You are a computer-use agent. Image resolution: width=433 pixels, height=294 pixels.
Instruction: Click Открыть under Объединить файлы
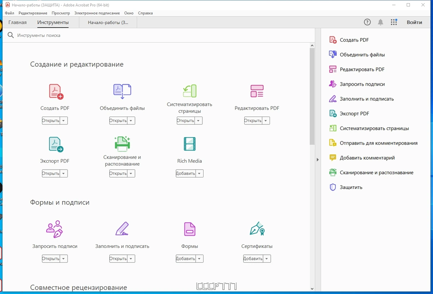pyautogui.click(x=118, y=121)
